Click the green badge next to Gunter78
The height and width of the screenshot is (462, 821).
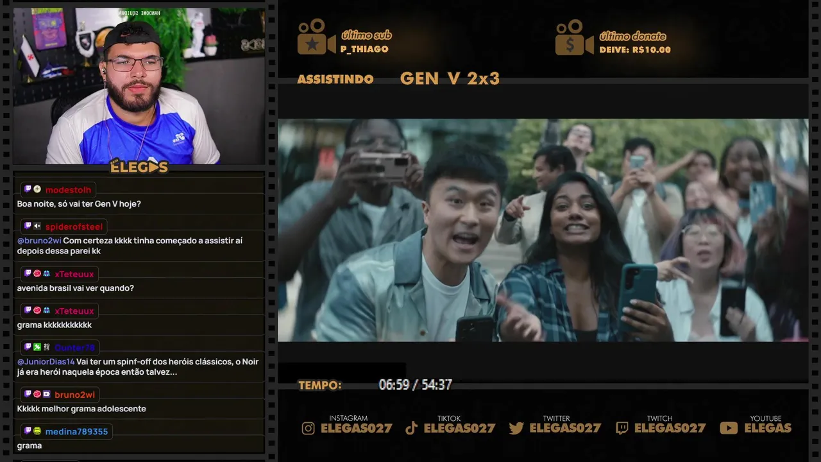pyautogui.click(x=37, y=347)
